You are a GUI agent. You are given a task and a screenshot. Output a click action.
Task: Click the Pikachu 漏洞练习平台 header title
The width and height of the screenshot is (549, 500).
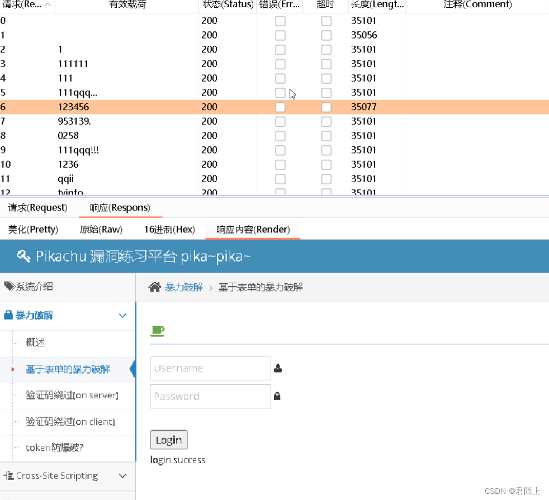point(143,256)
